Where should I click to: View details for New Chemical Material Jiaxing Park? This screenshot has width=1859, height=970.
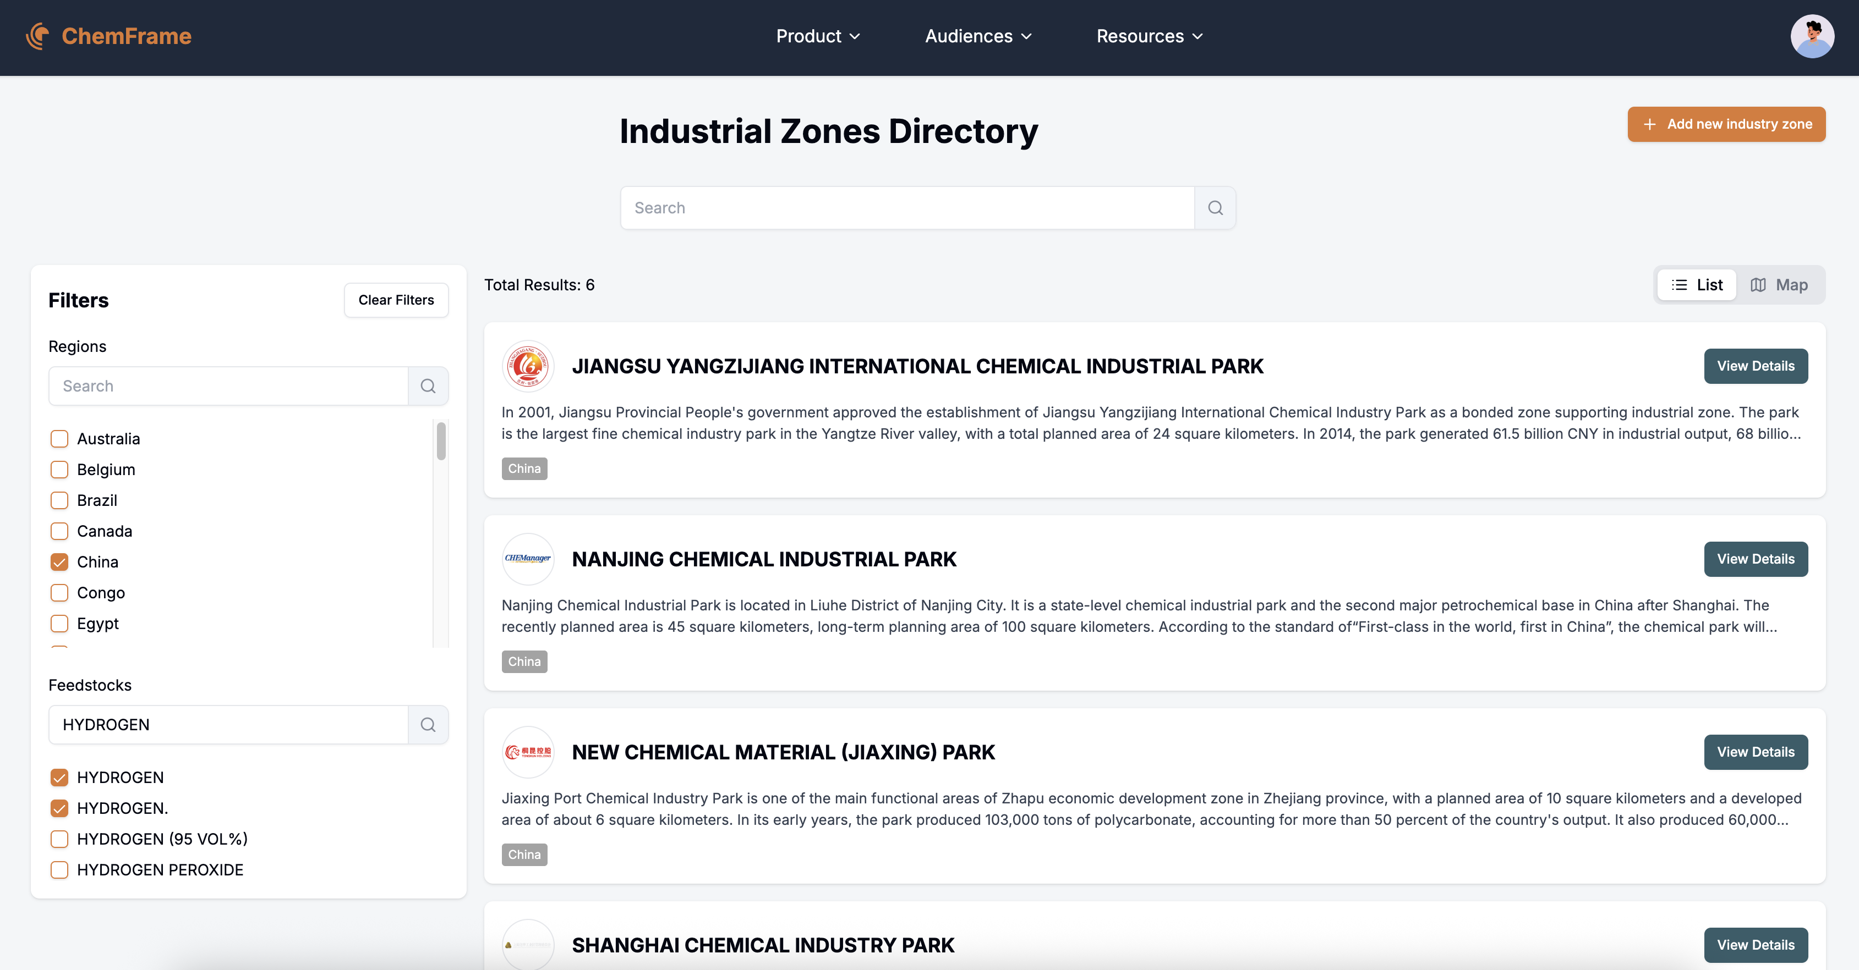(1756, 752)
